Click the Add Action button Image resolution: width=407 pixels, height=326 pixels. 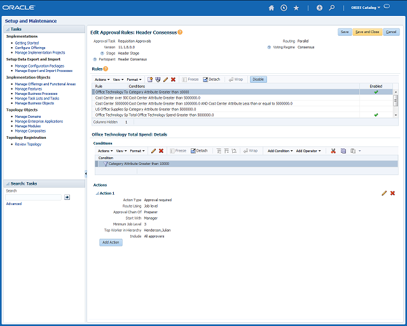pos(111,243)
